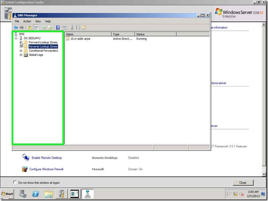Click the Export List toolbar icon
Image resolution: width=268 pixels, height=201 pixels.
pos(50,28)
